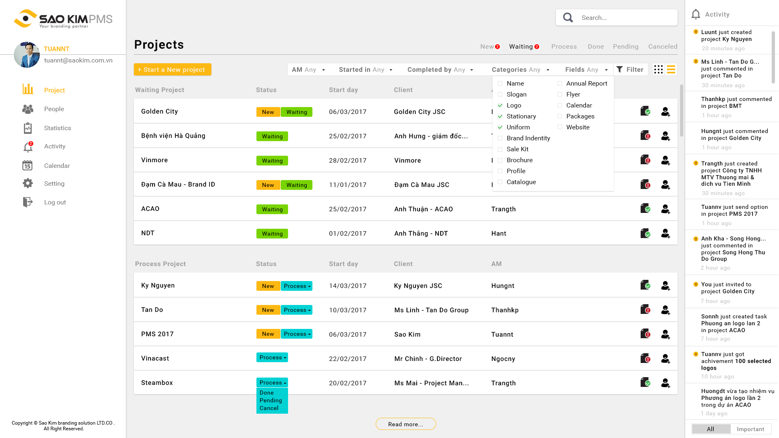Click Start a New project button

click(172, 69)
